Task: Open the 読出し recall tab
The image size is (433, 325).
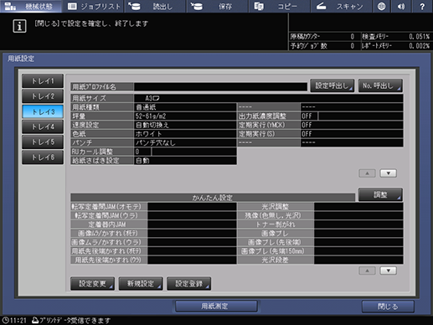Action: pyautogui.click(x=155, y=6)
